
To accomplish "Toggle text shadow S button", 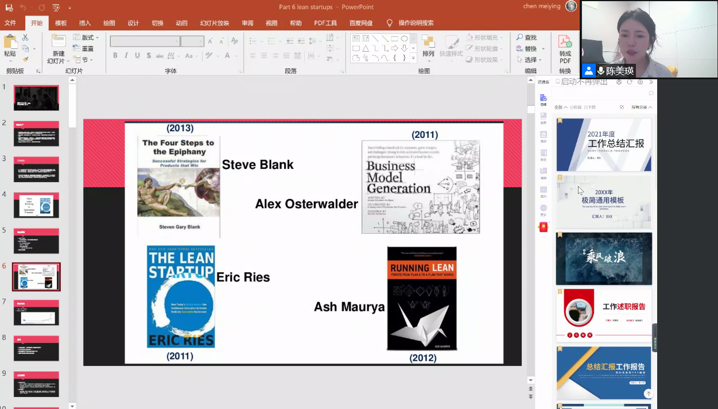I will [x=149, y=56].
